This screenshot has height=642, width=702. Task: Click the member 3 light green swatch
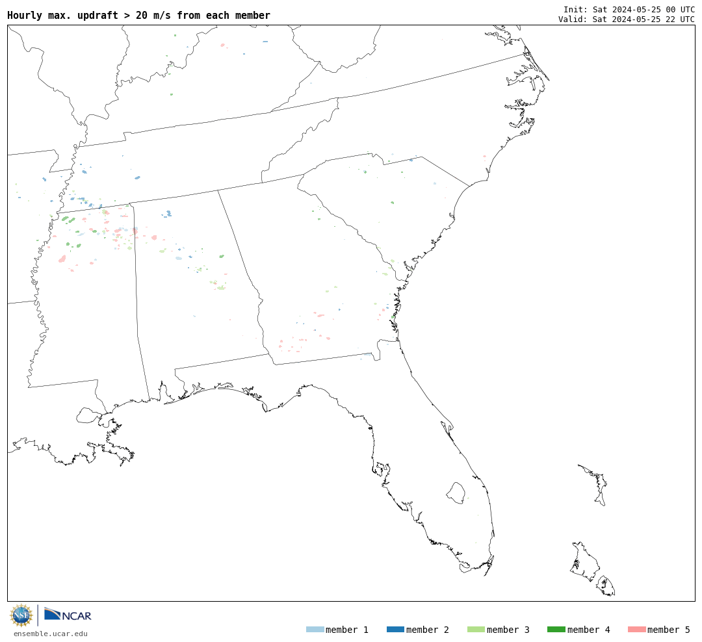476,629
